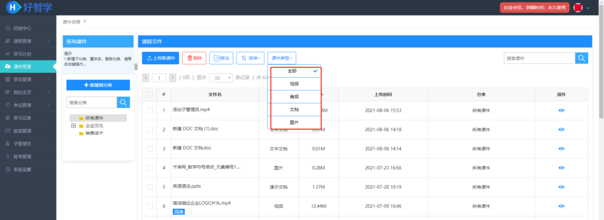Click the 新建根分类 button

(x=98, y=85)
